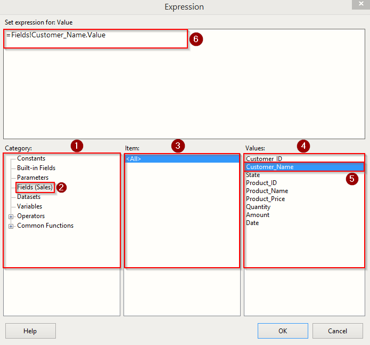Expand the Operators category node
Viewport: 370px width, 345px height.
pos(11,216)
